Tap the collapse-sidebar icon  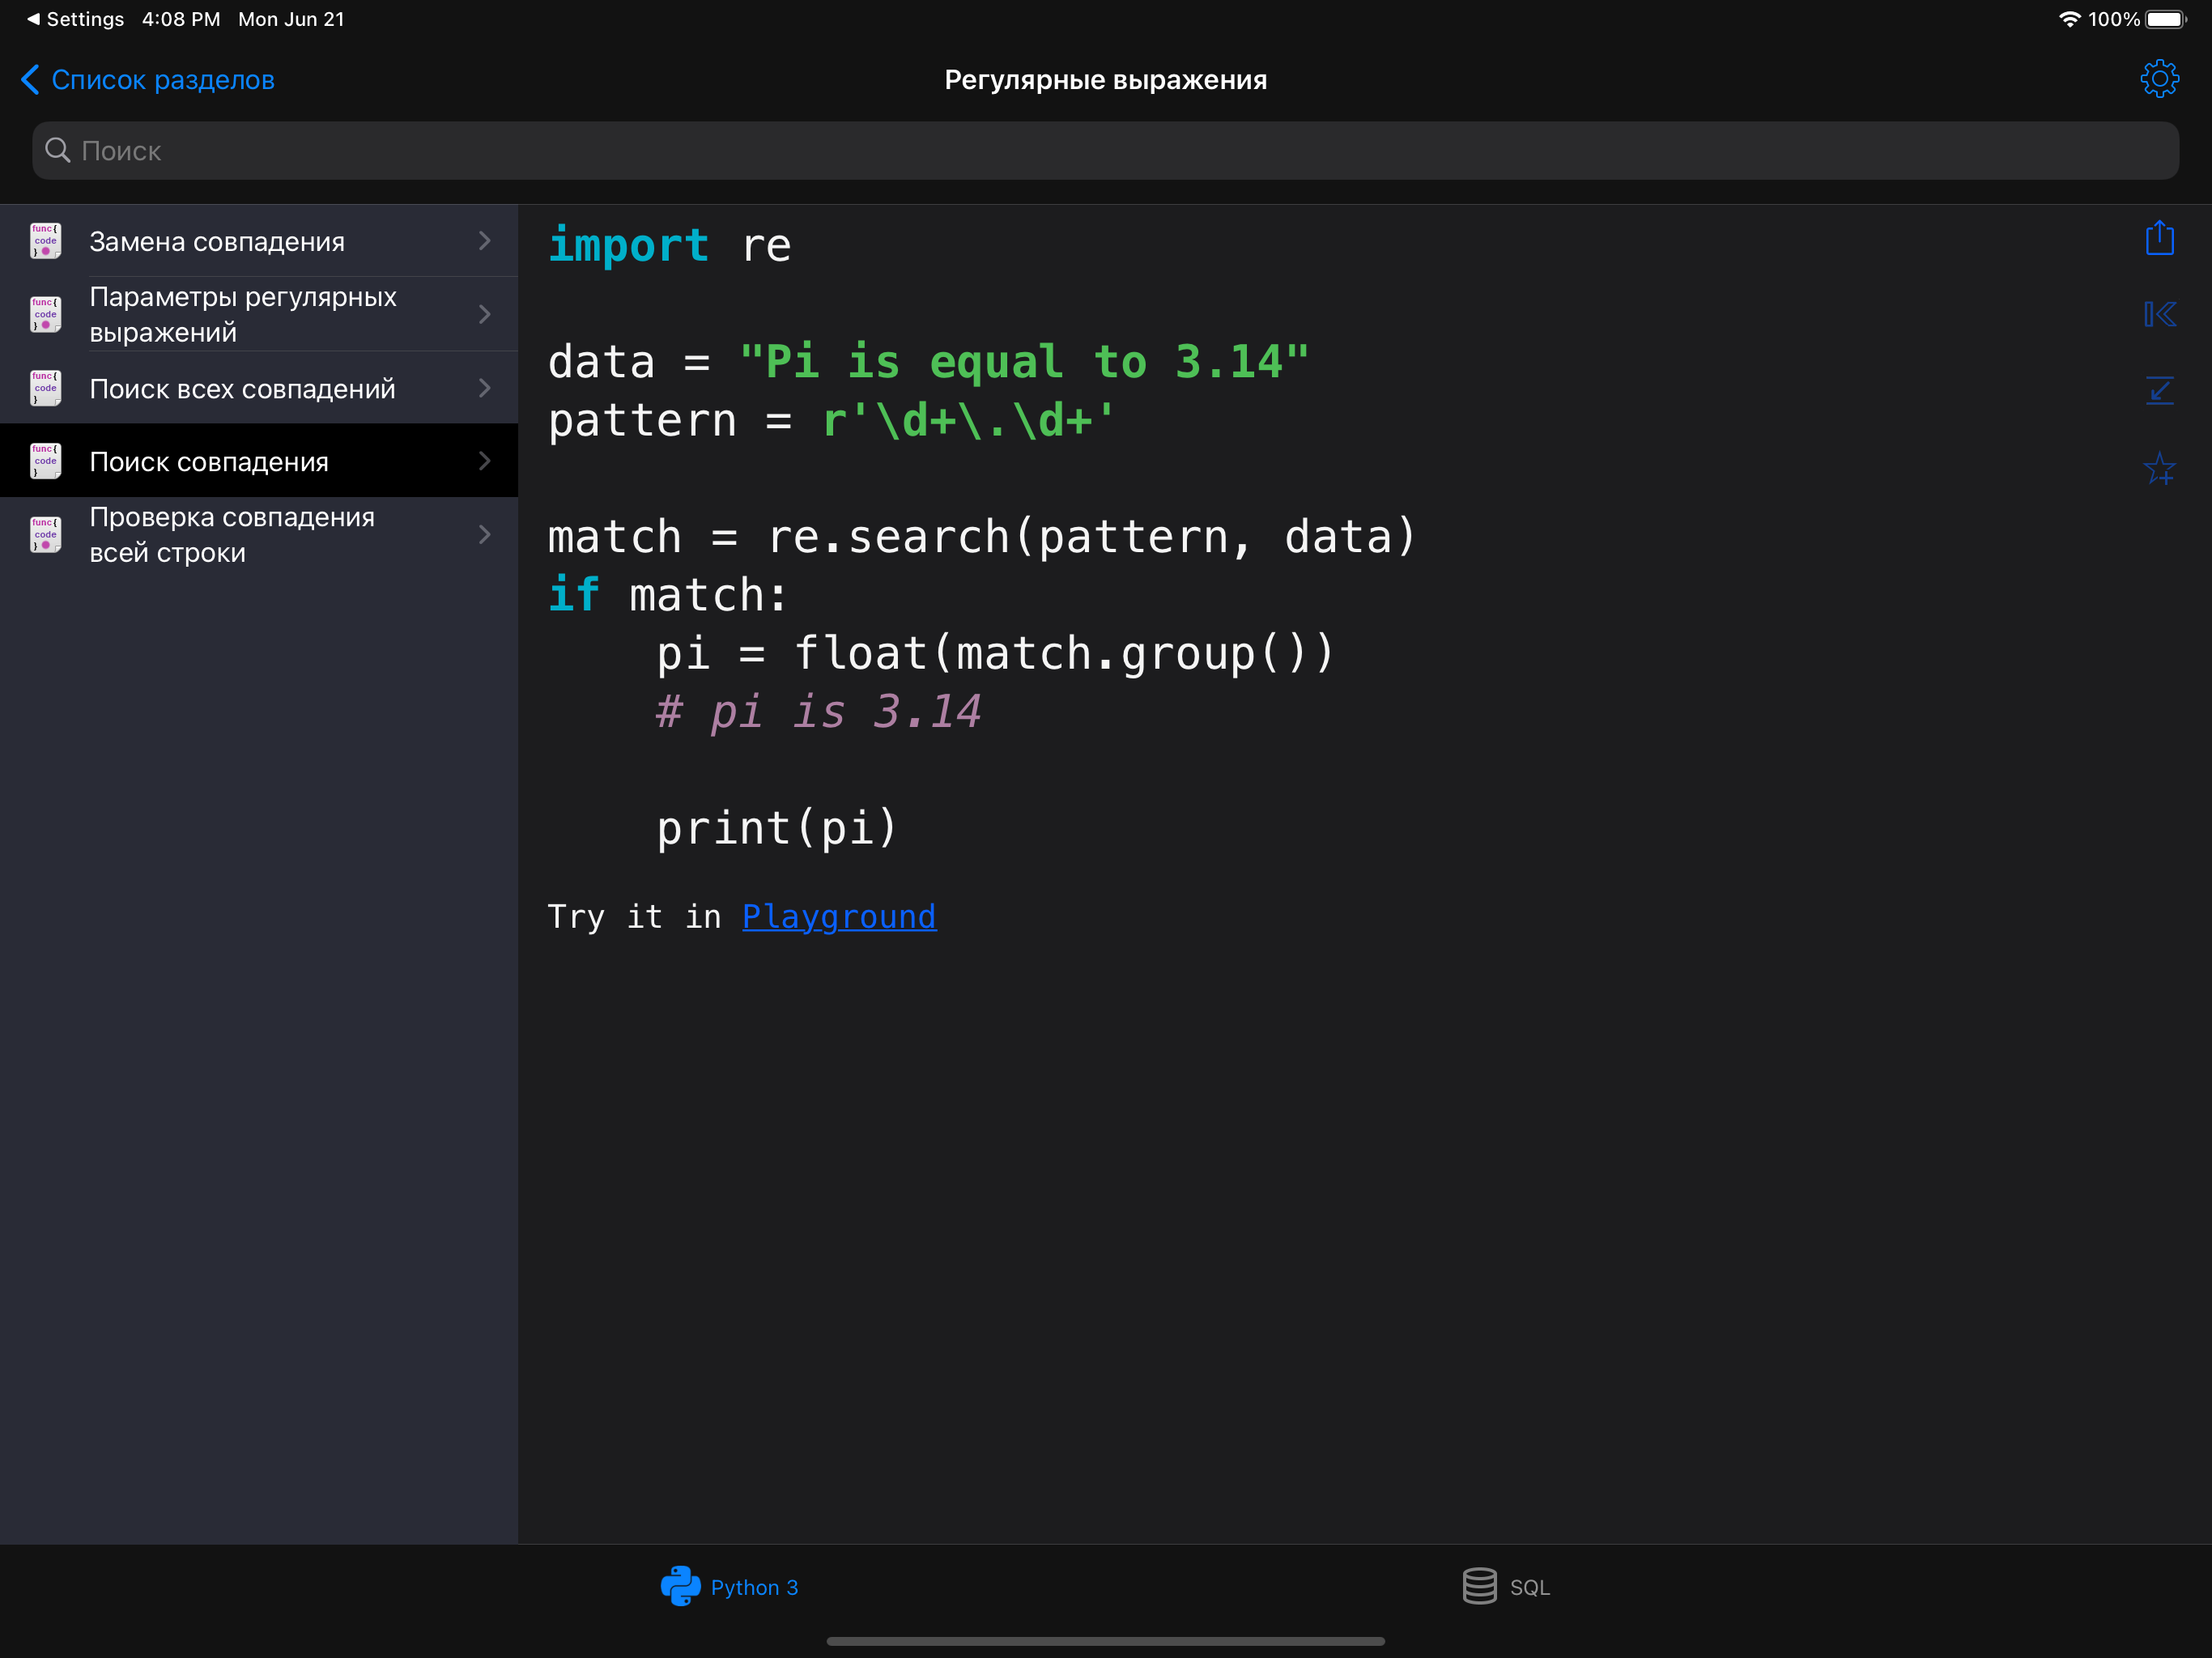pos(2159,315)
